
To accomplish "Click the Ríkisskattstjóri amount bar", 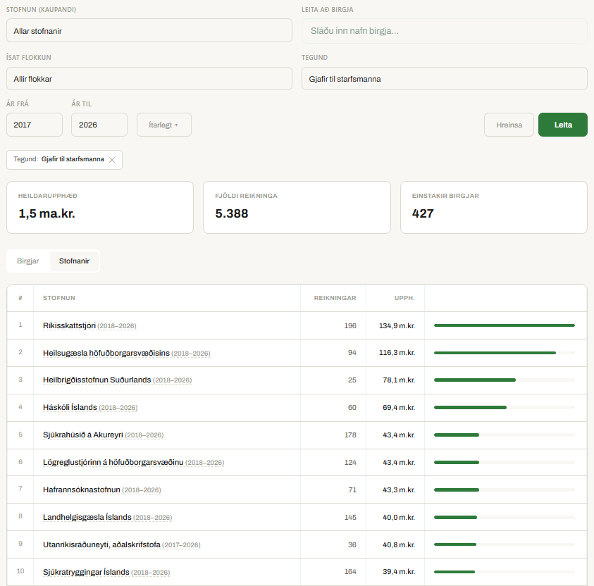I will (505, 325).
